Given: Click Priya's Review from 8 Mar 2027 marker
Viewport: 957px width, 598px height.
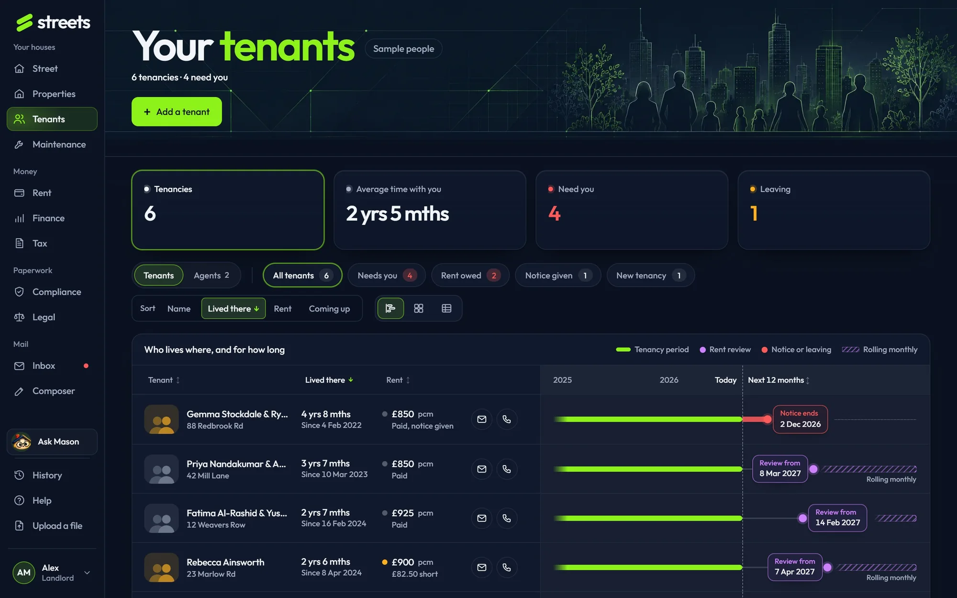Looking at the screenshot, I should click(x=780, y=469).
